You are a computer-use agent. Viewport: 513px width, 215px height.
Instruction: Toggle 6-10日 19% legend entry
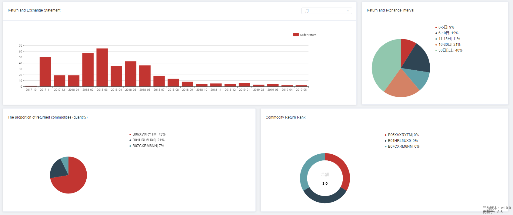pos(447,33)
